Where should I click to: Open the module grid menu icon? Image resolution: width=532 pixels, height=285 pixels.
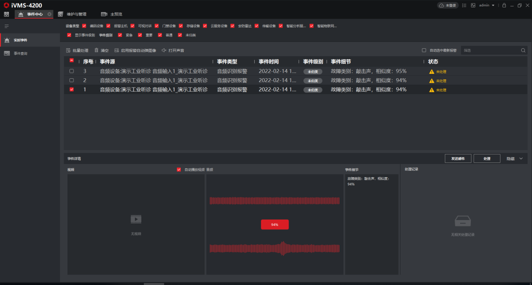click(x=6, y=14)
